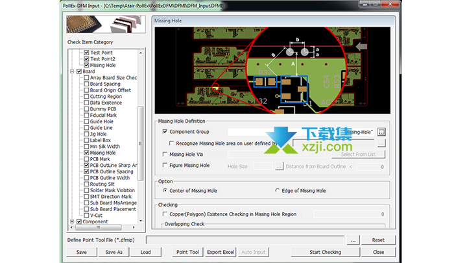
Task: Select Routing Slit item
Action: [x=102, y=184]
